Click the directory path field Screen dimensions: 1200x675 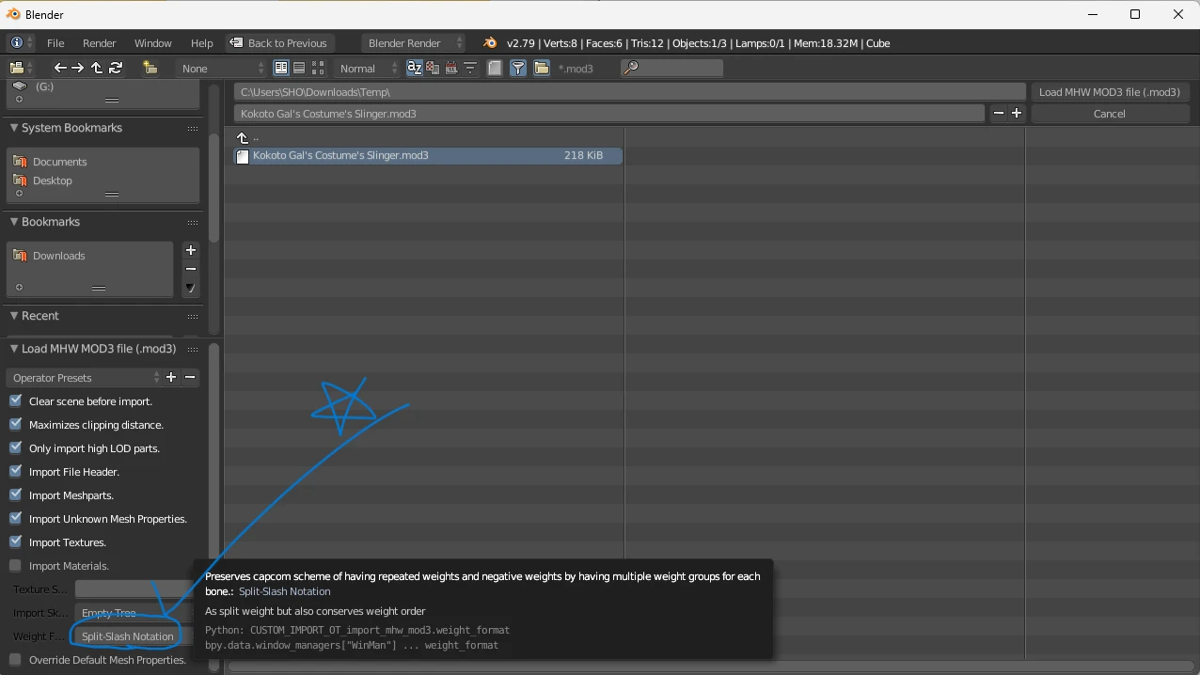[630, 91]
